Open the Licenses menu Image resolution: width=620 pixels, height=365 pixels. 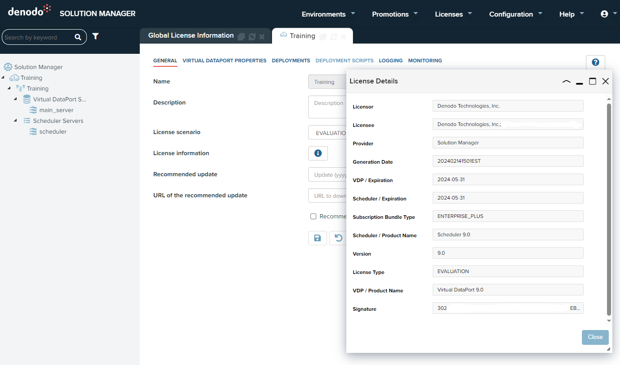453,14
